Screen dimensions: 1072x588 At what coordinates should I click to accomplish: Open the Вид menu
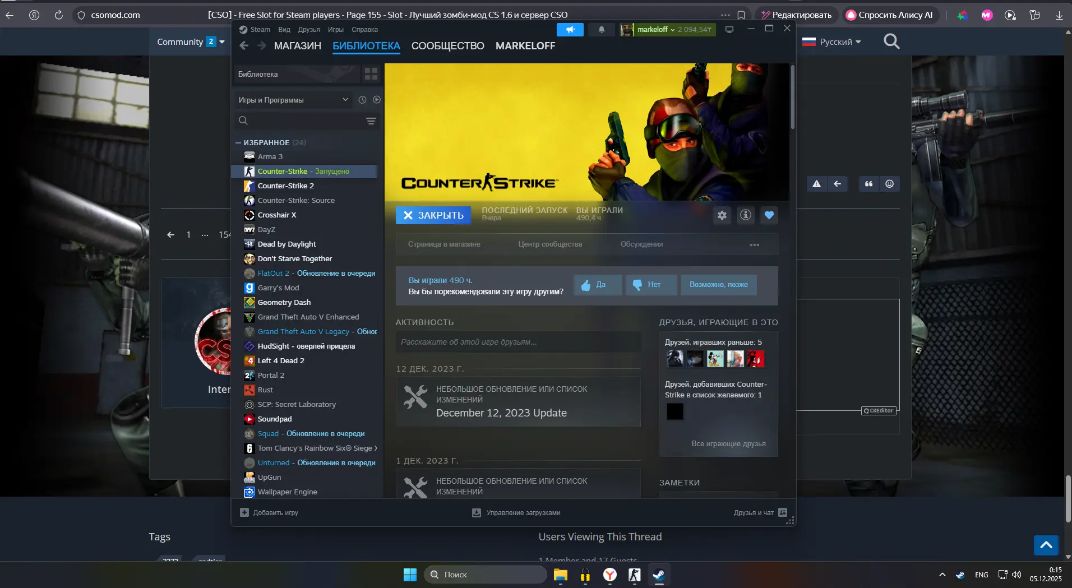pyautogui.click(x=284, y=30)
